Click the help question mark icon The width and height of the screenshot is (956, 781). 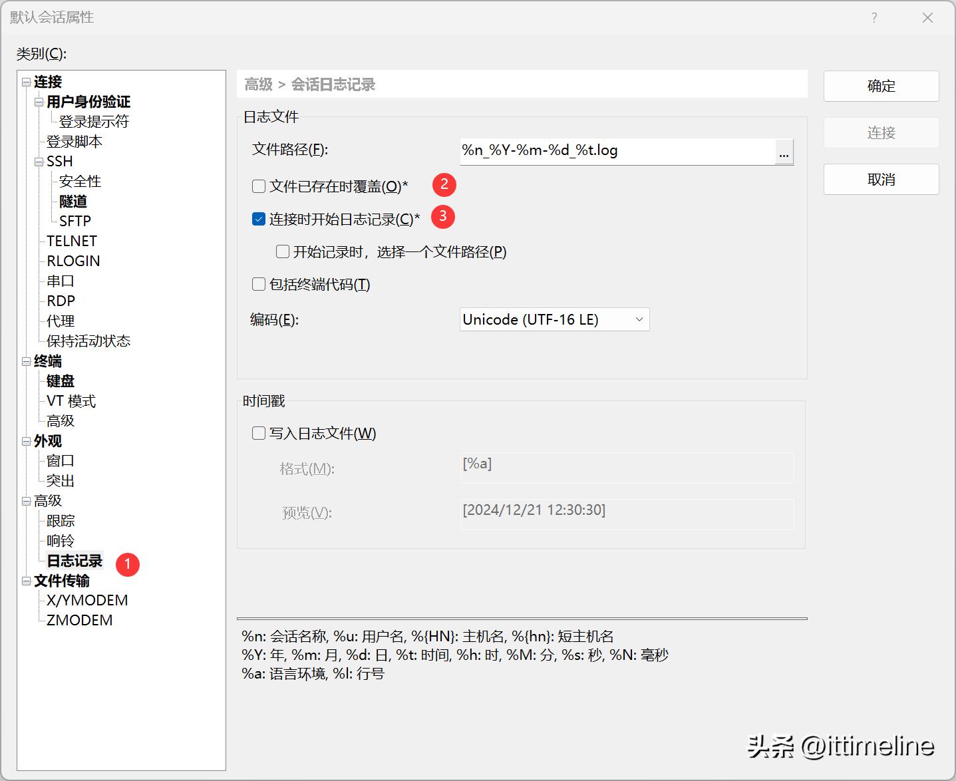click(x=874, y=18)
